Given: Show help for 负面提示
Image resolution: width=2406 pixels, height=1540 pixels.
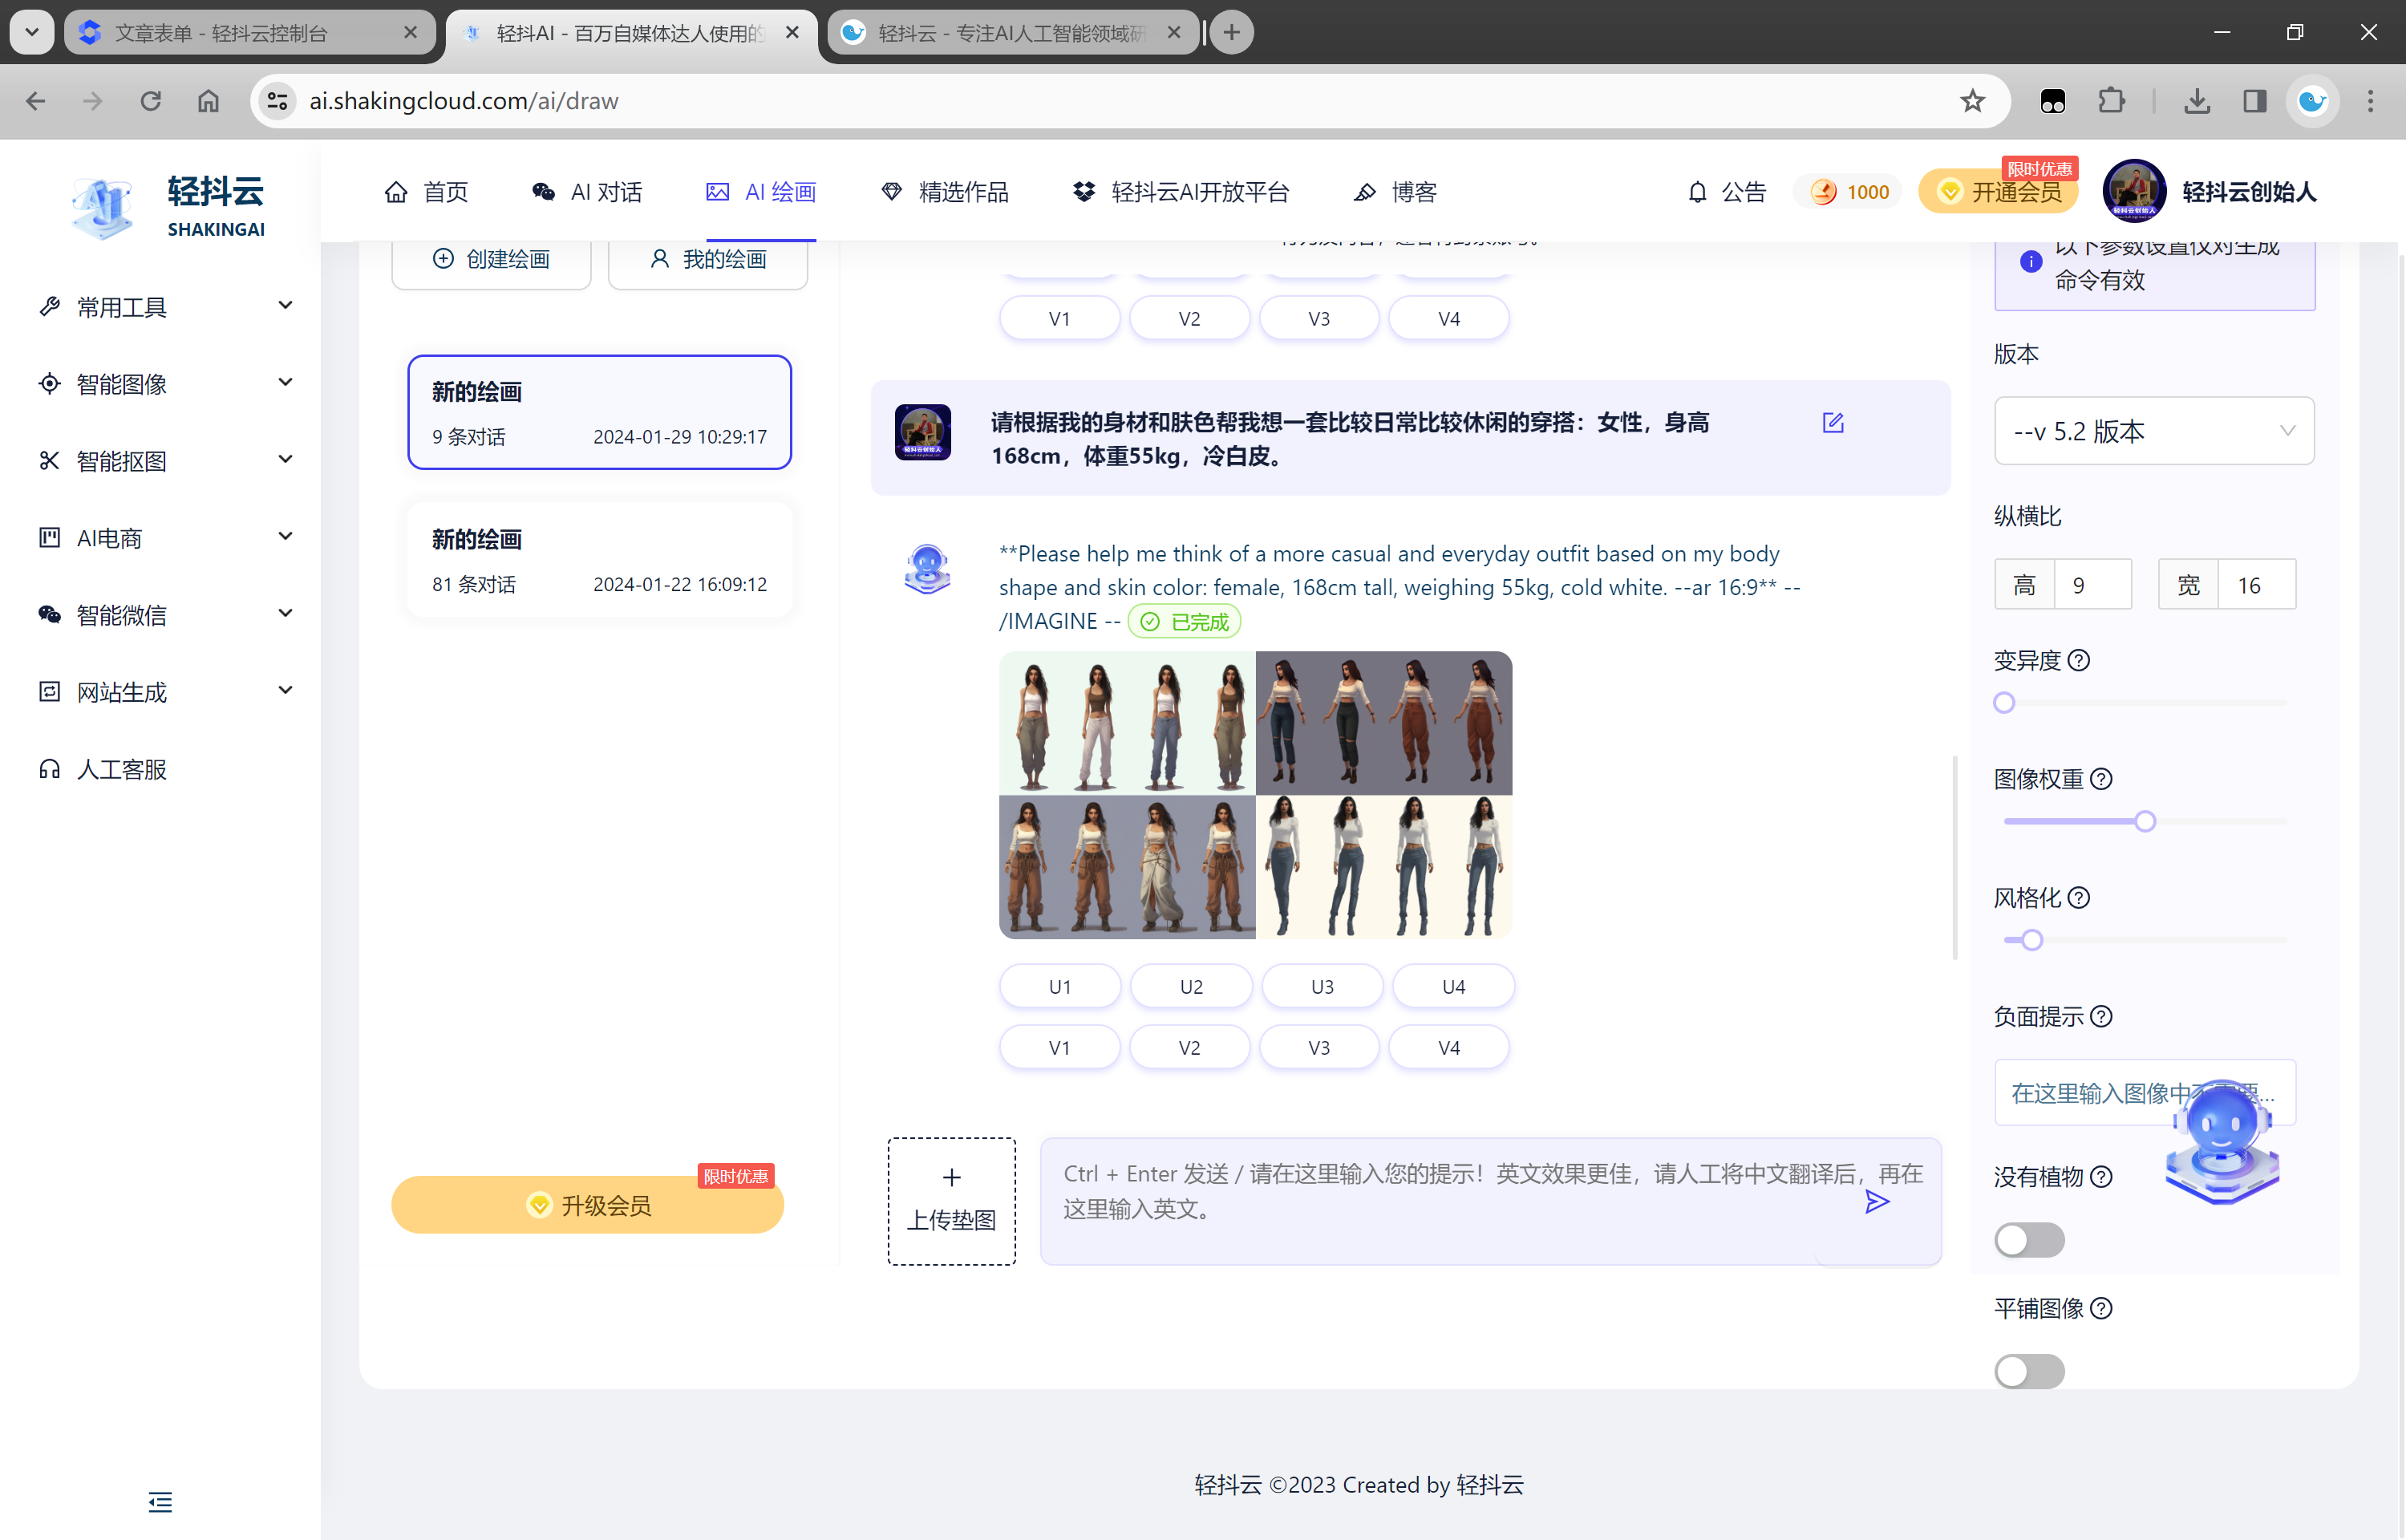Looking at the screenshot, I should click(x=2101, y=1016).
